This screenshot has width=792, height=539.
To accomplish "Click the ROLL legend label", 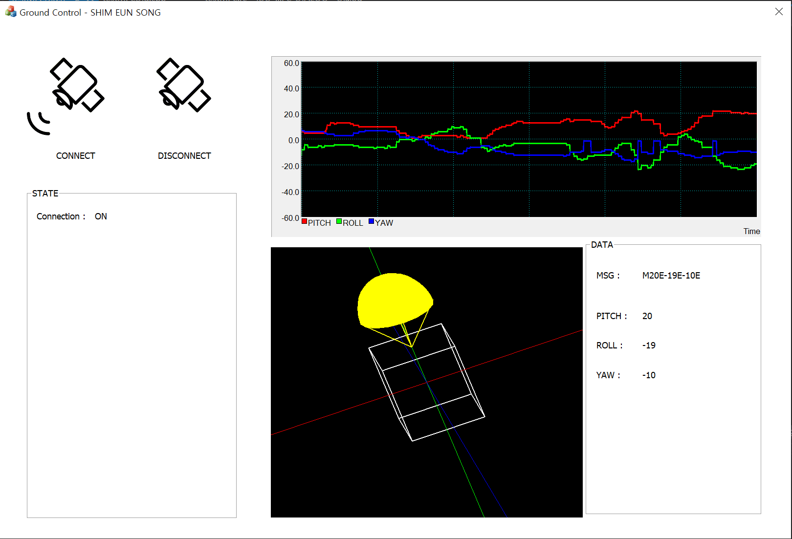I will (x=353, y=223).
